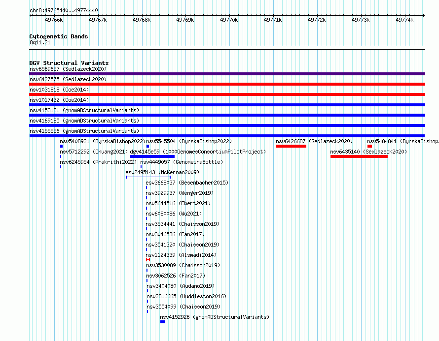
Task: Open nsv4152926 (gnomADStructuralVariants) label
Action: coord(215,317)
